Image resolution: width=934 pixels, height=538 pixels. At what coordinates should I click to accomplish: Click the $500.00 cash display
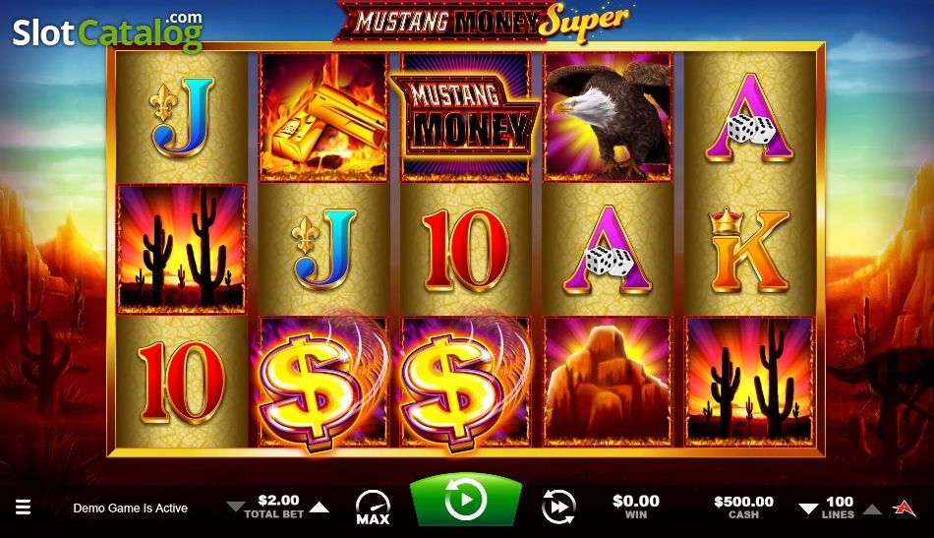coord(743,508)
